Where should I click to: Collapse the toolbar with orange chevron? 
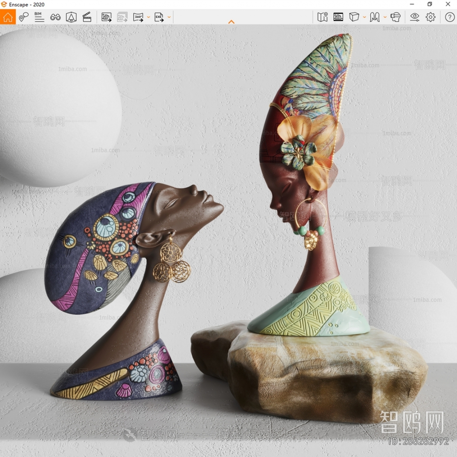(x=231, y=22)
